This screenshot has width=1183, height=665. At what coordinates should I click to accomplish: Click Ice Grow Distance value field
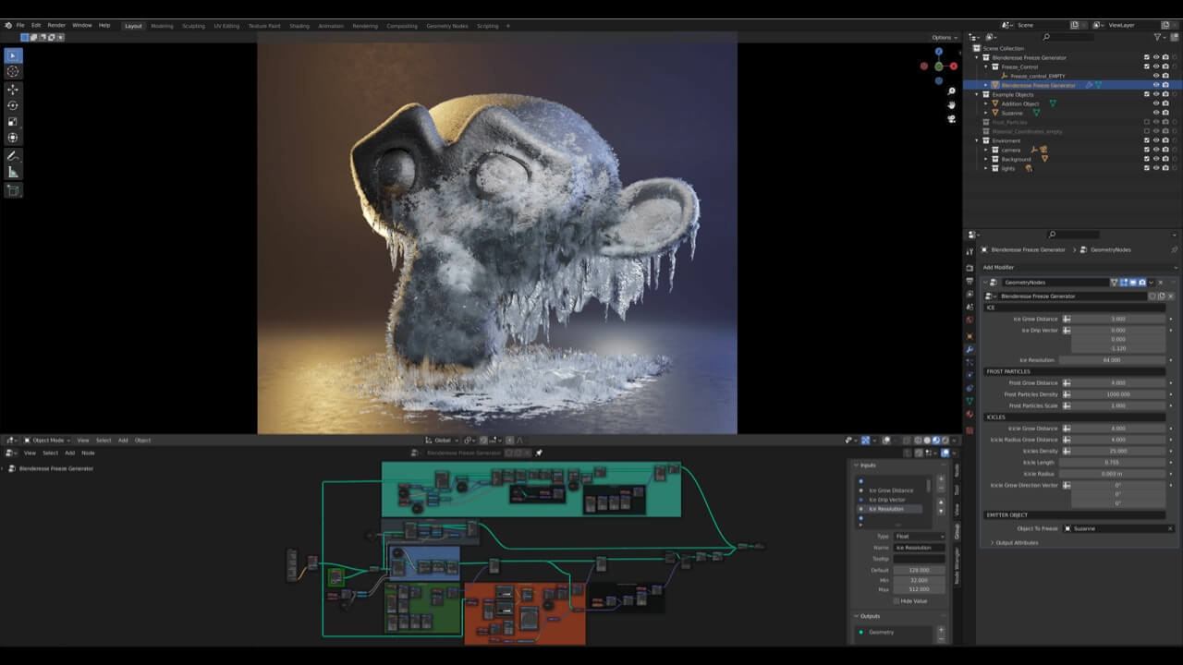point(1118,319)
